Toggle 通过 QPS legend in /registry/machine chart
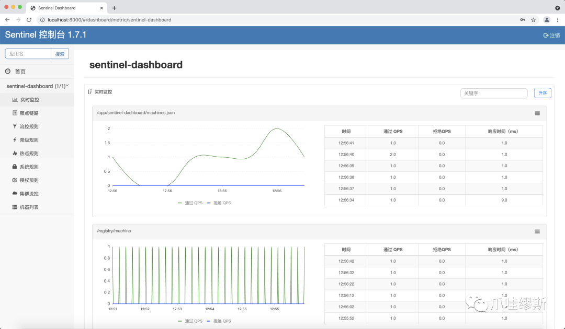 coord(190,321)
